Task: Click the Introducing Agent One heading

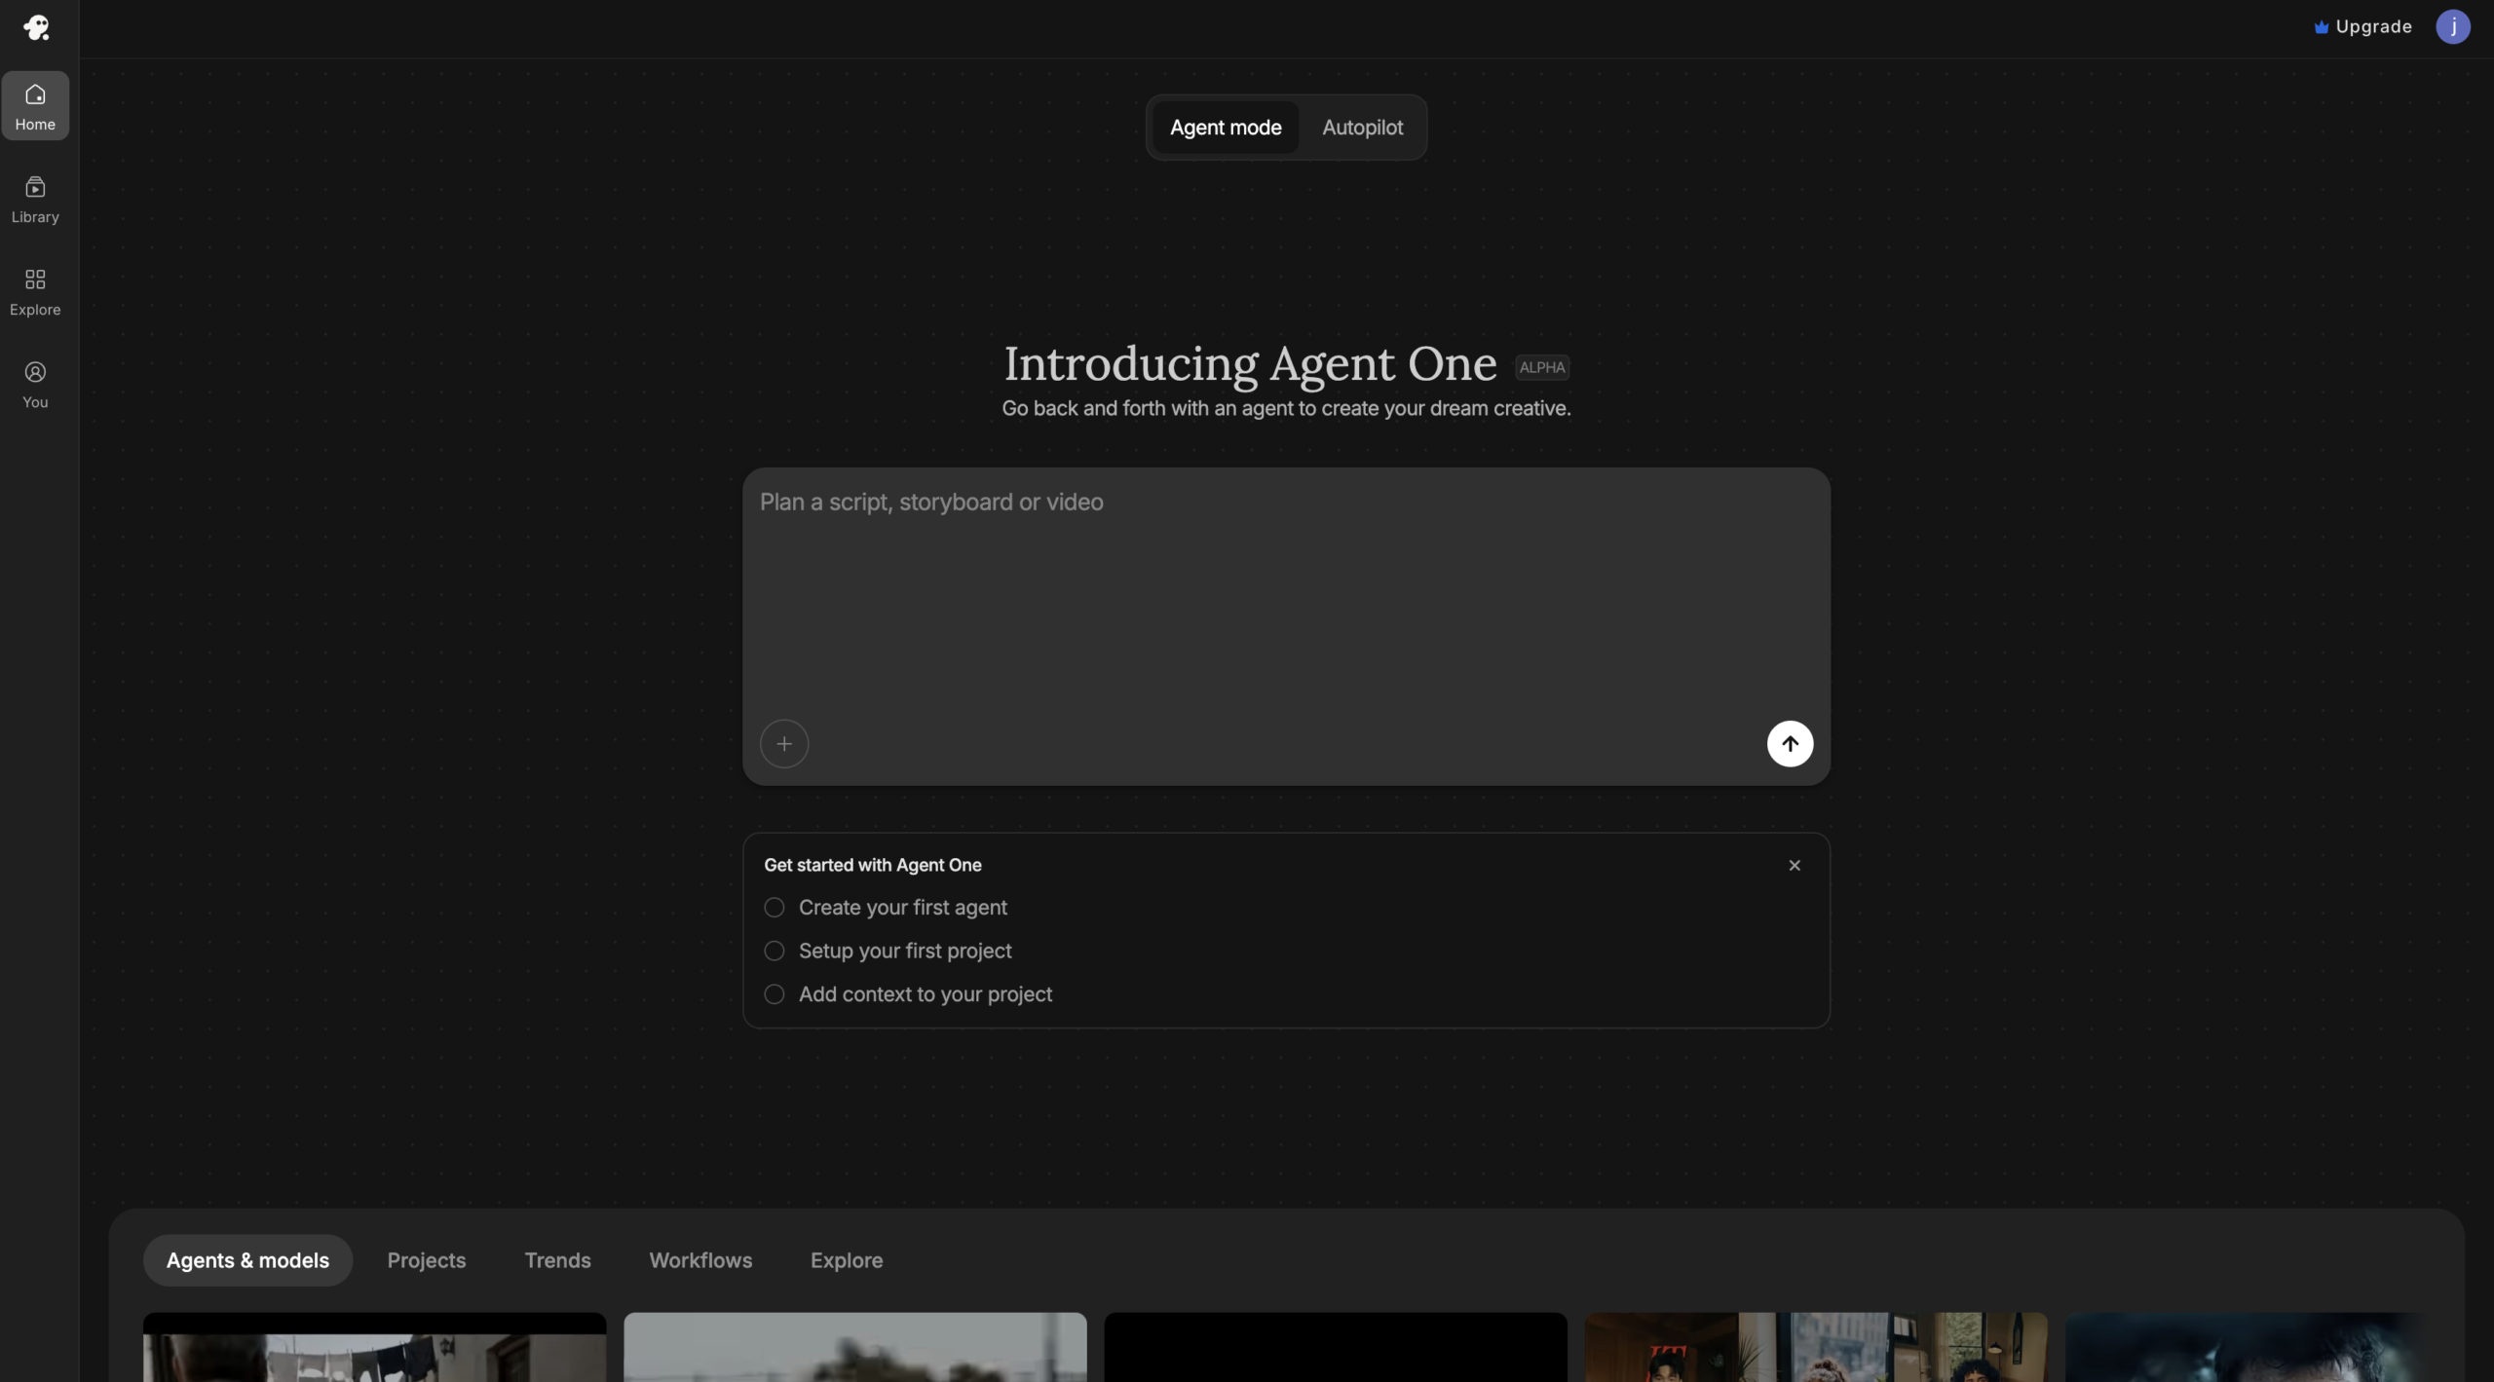Action: pyautogui.click(x=1250, y=363)
